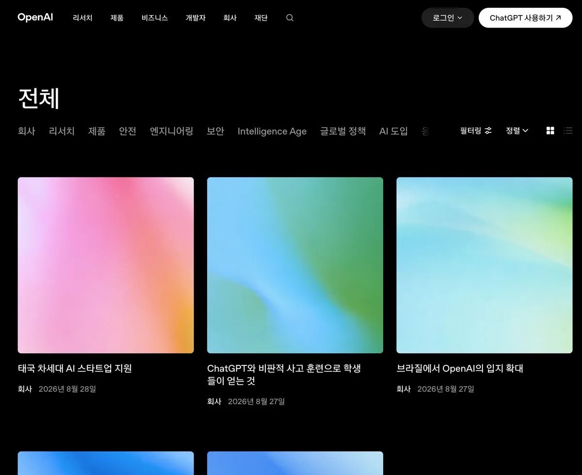Open the blue-green gradient article thumbnail
The width and height of the screenshot is (582, 475).
pyautogui.click(x=295, y=265)
